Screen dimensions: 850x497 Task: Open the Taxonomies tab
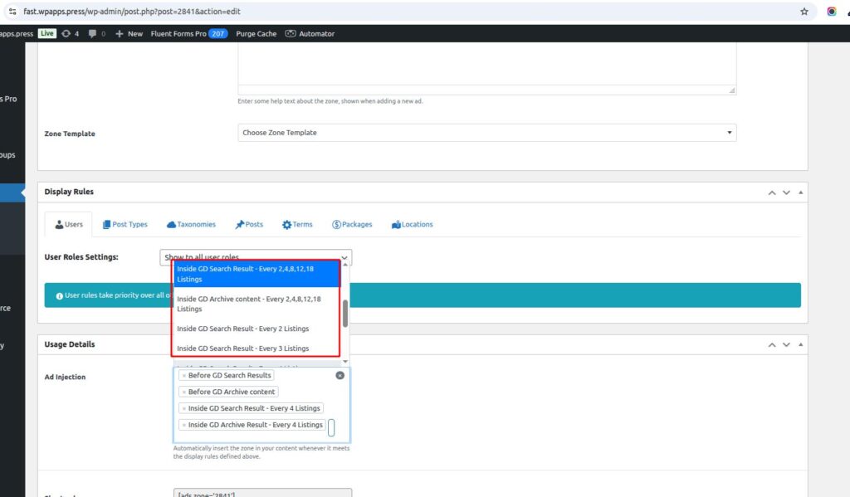[191, 225]
